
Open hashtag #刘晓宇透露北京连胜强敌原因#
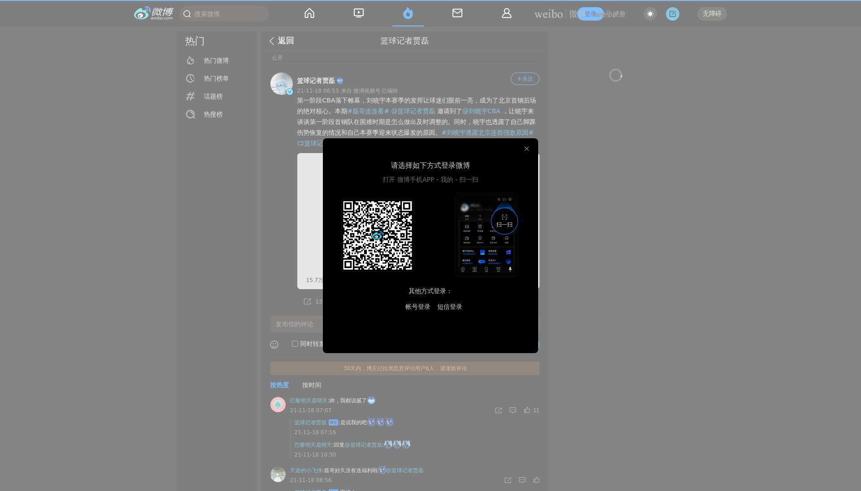487,132
